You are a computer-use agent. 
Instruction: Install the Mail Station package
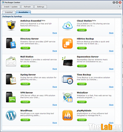tap(25, 66)
